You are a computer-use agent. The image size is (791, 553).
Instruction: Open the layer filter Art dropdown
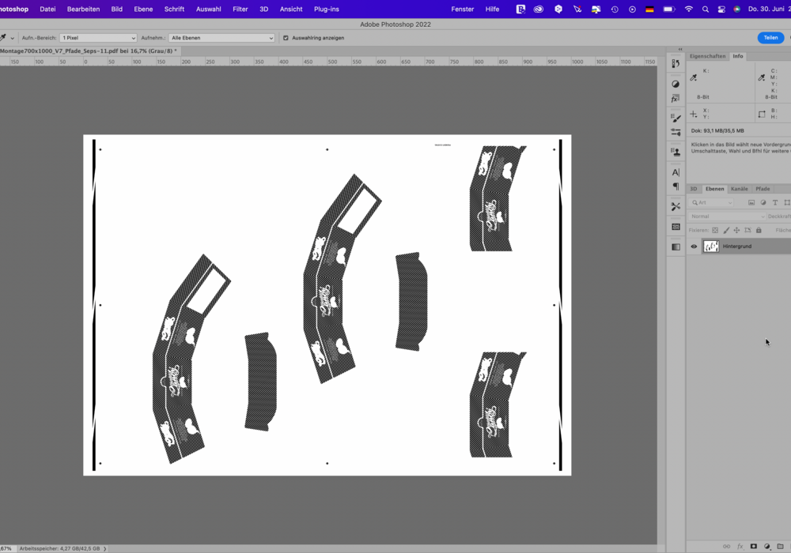point(712,202)
